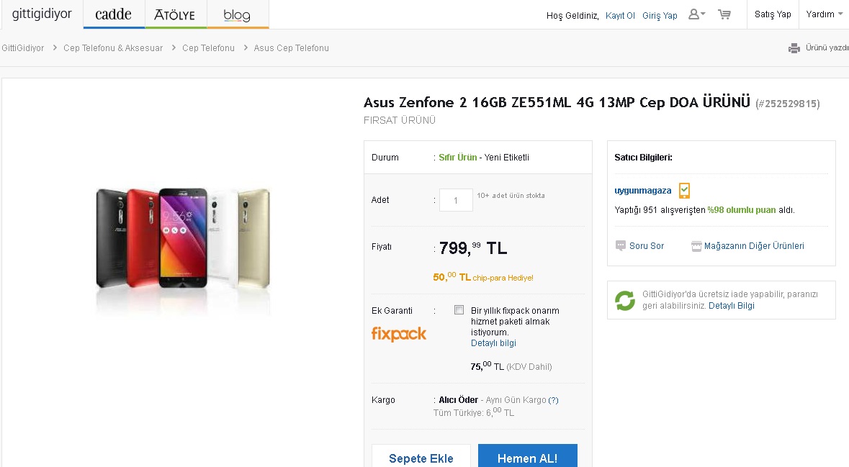This screenshot has width=849, height=467.
Task: Expand the user account dropdown arrow
Action: click(x=703, y=14)
